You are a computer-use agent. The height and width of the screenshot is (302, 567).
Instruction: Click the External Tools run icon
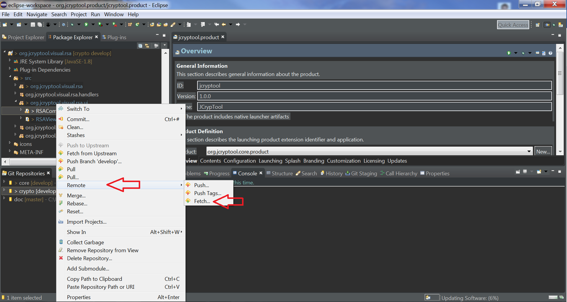[114, 24]
